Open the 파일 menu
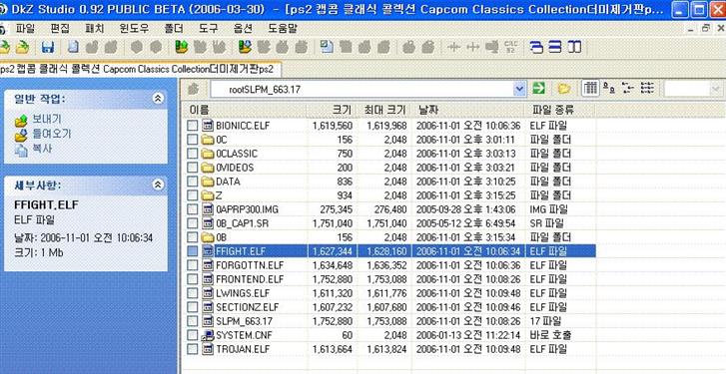This screenshot has height=374, width=726. [x=25, y=29]
